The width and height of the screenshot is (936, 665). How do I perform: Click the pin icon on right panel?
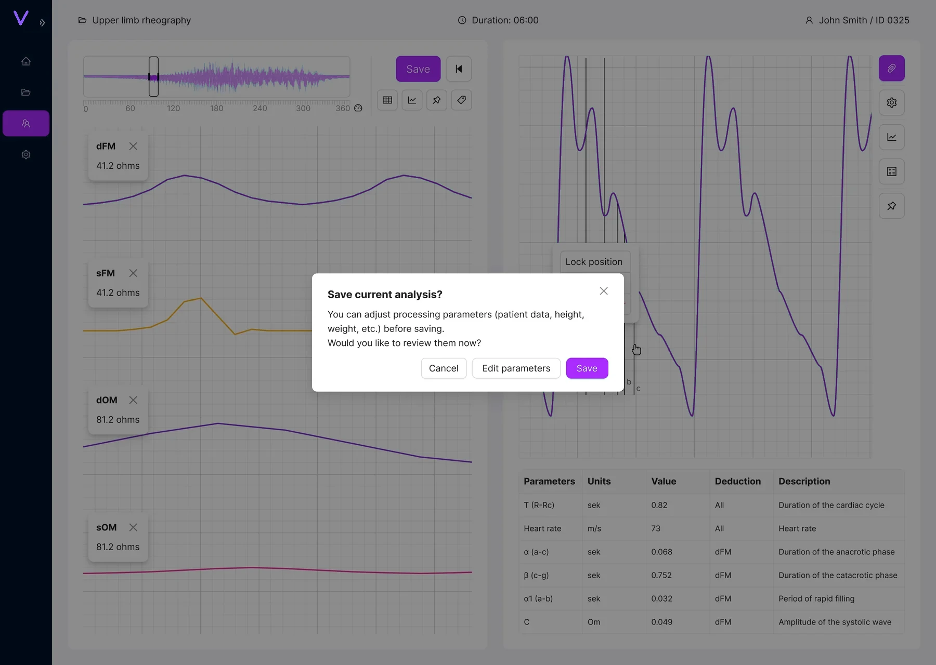(x=892, y=206)
